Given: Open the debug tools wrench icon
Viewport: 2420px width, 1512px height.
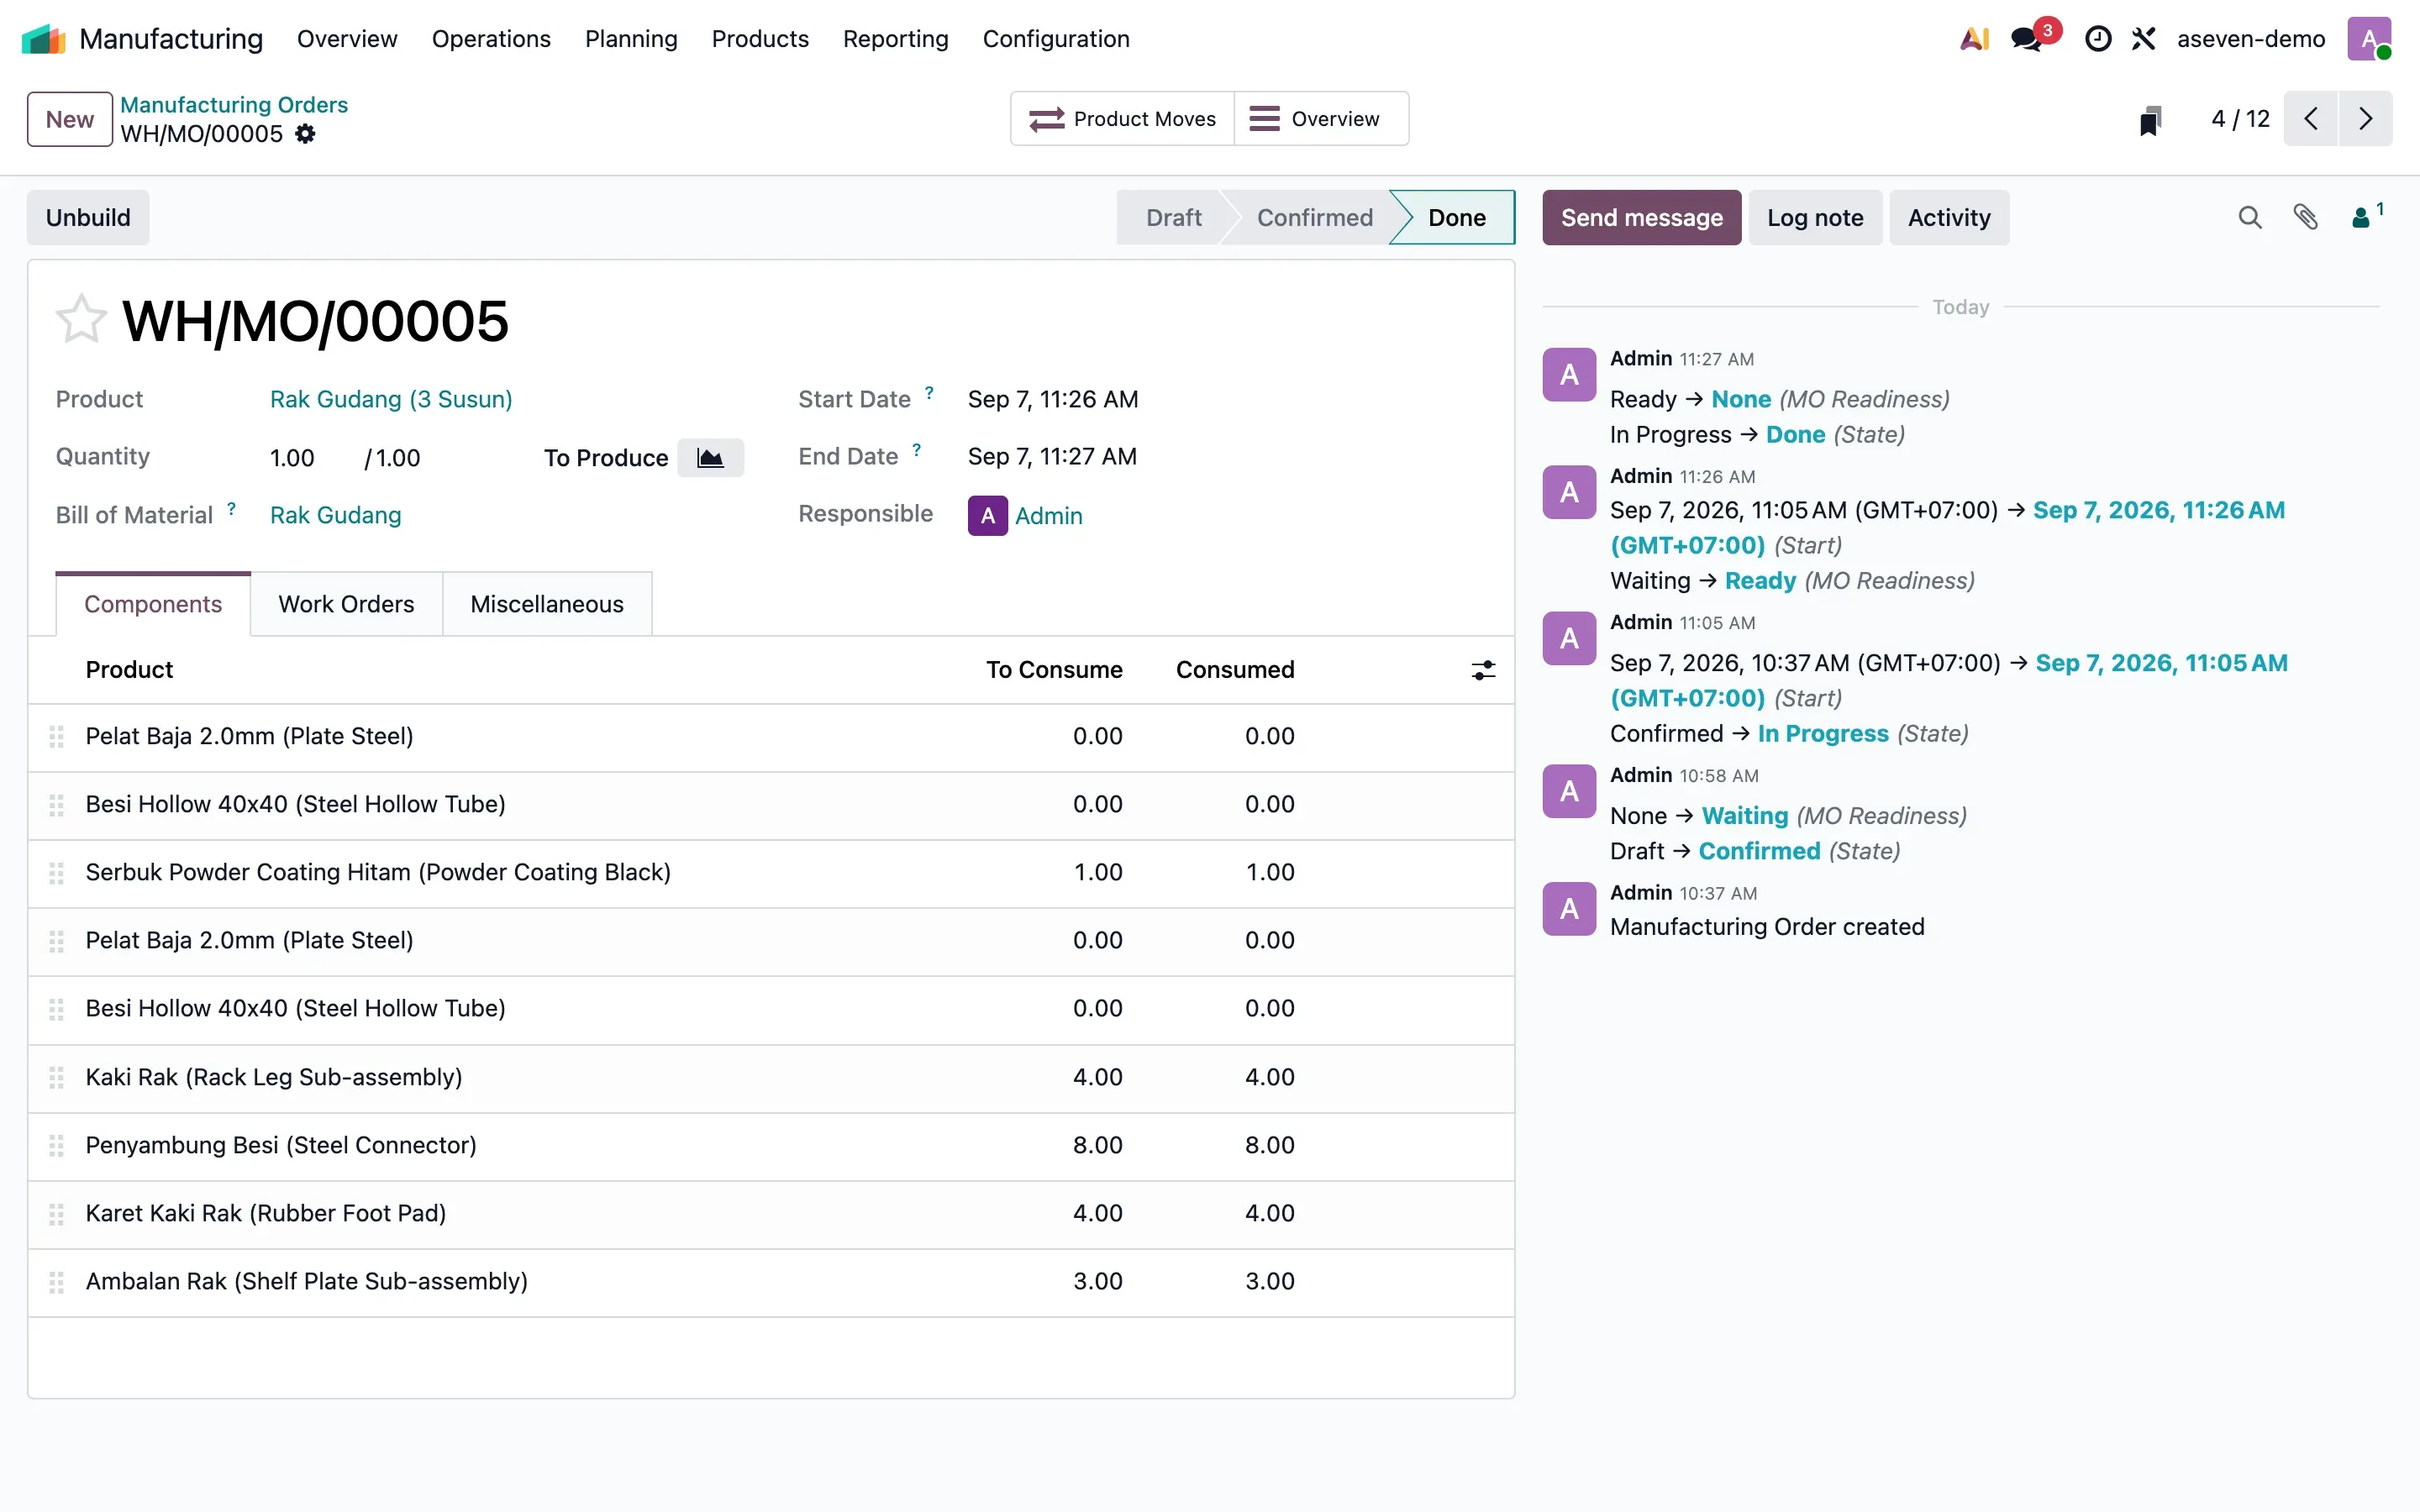Looking at the screenshot, I should pos(2143,39).
